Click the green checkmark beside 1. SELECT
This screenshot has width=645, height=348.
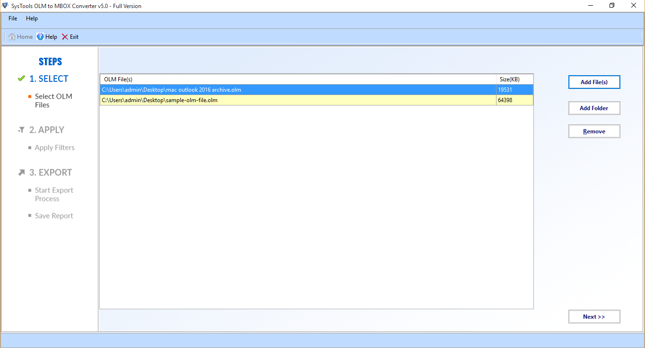(21, 78)
